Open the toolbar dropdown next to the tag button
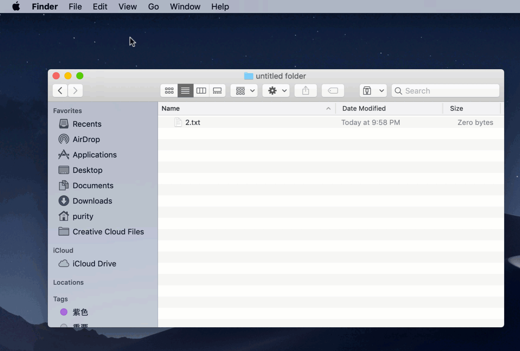 pos(373,91)
